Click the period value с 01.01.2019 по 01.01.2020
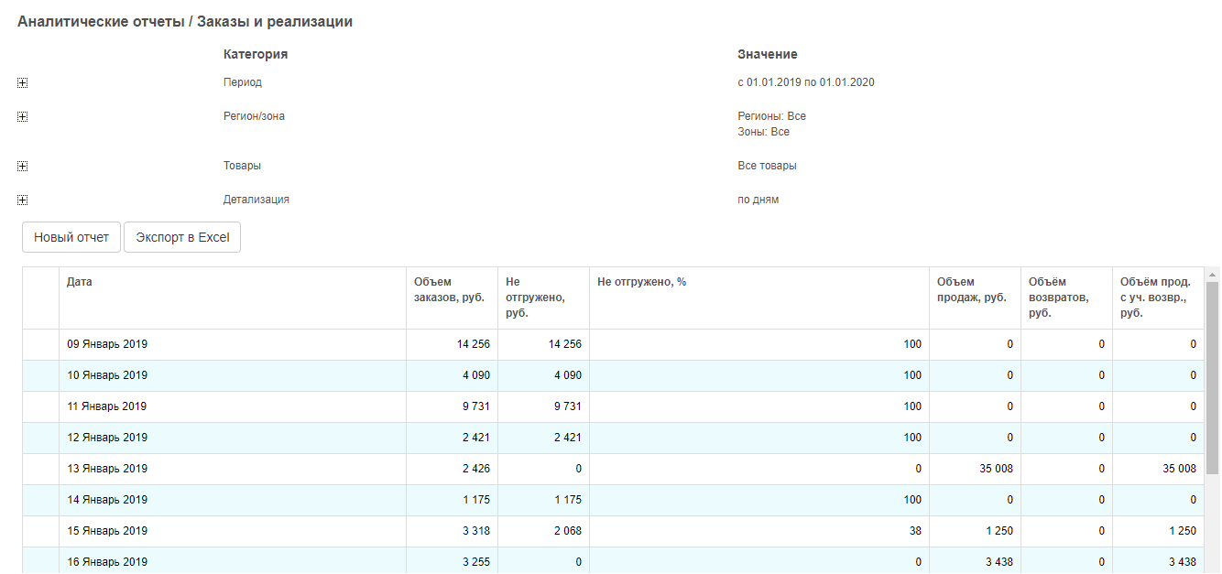 coord(806,82)
